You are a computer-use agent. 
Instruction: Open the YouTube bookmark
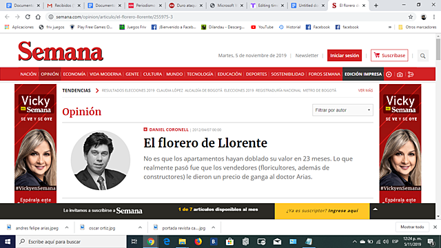tap(262, 28)
